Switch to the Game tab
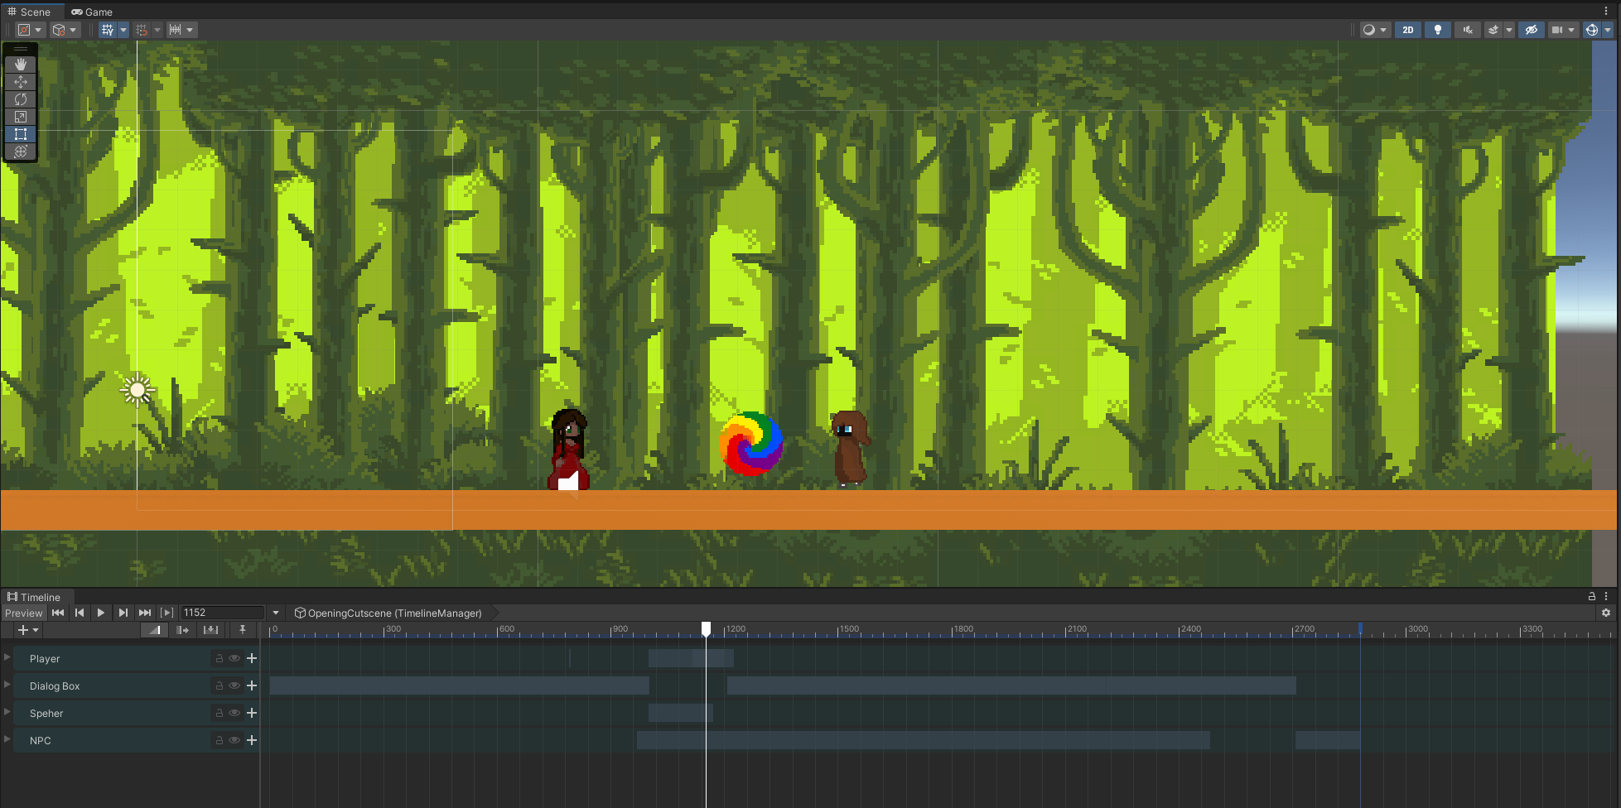This screenshot has height=808, width=1621. coord(92,12)
